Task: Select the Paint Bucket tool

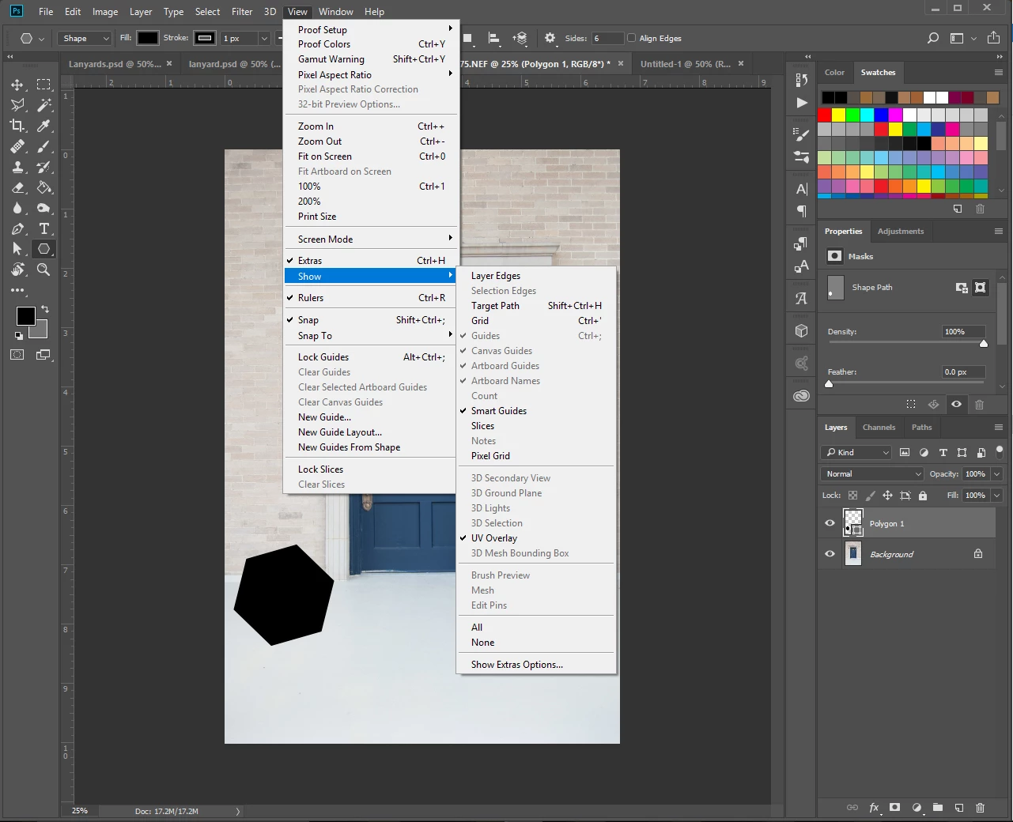Action: (x=43, y=187)
